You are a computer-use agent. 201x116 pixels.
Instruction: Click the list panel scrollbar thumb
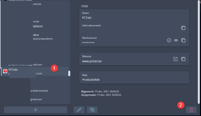coord(69,73)
